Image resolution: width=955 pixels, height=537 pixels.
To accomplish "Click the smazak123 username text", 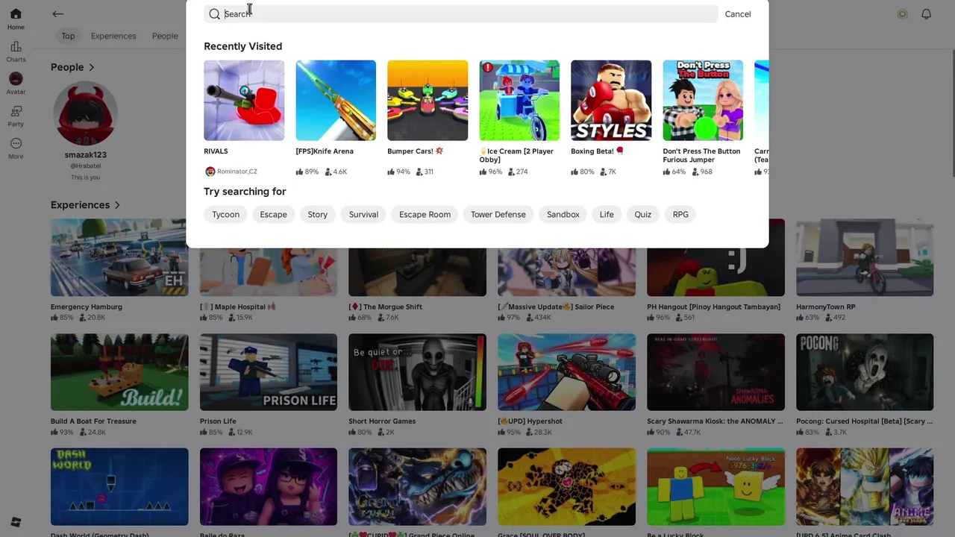I will (85, 155).
